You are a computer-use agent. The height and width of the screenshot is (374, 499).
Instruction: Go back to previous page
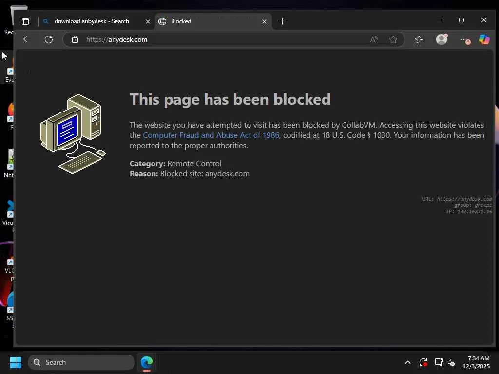[27, 39]
